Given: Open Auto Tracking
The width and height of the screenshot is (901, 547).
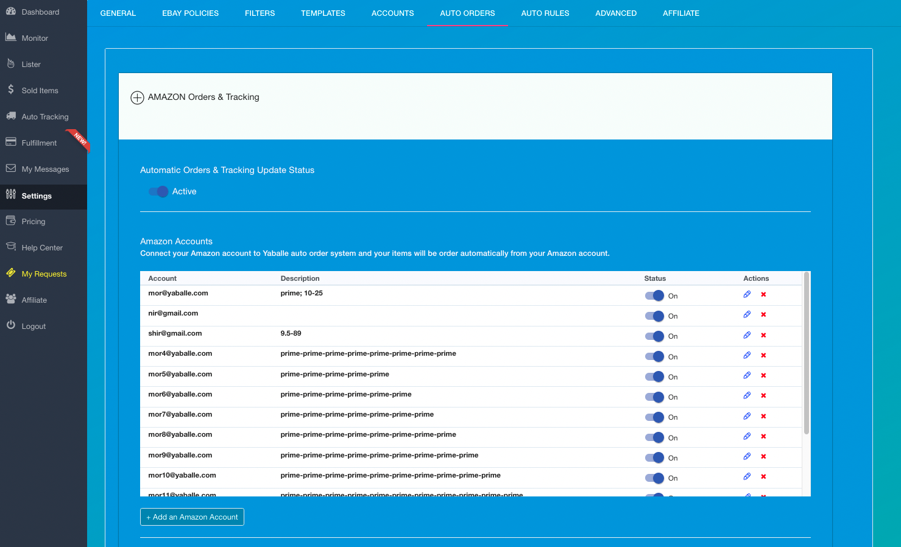Looking at the screenshot, I should point(44,116).
